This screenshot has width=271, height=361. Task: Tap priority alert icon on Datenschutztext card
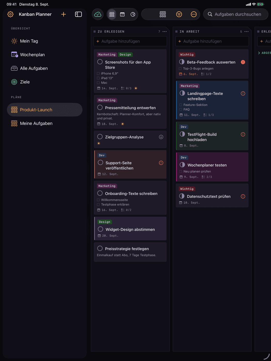[243, 196]
